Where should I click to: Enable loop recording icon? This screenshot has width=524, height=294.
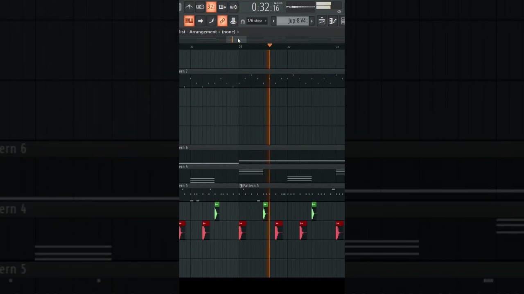pyautogui.click(x=233, y=7)
